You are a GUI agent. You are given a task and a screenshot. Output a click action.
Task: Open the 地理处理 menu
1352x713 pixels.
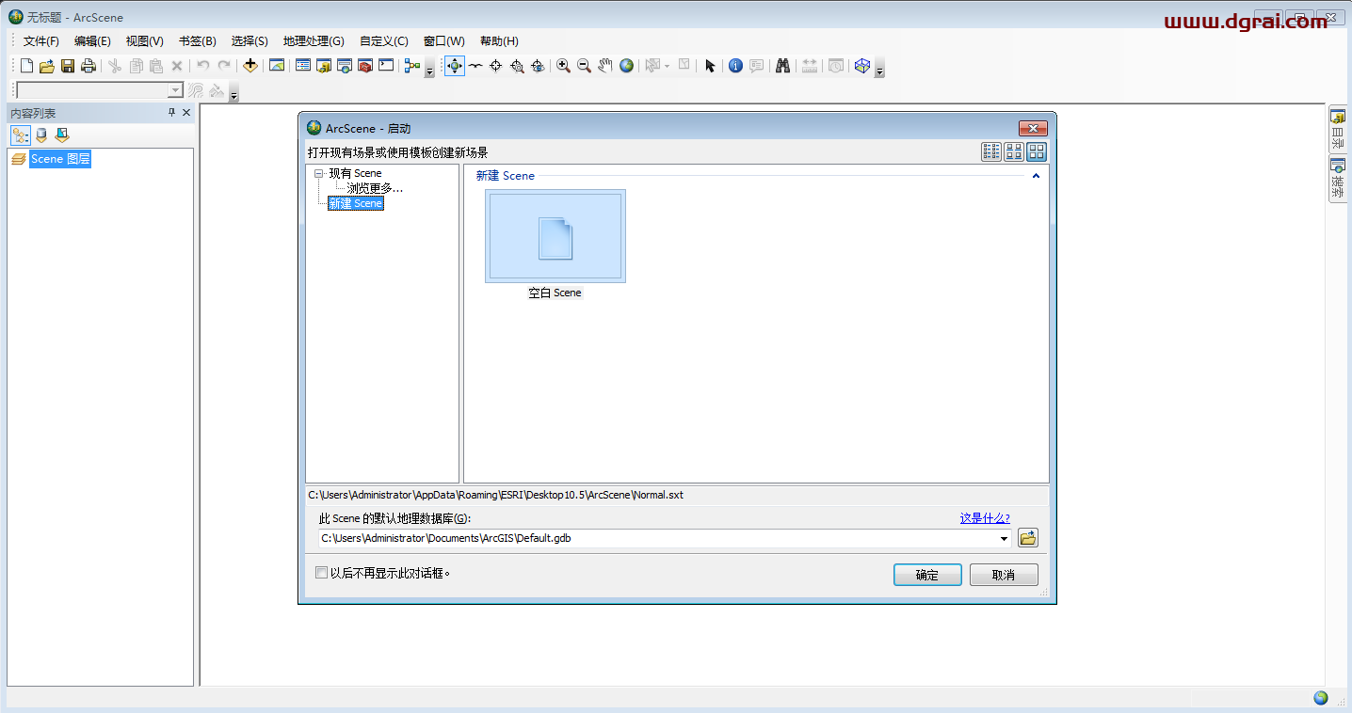pyautogui.click(x=314, y=40)
